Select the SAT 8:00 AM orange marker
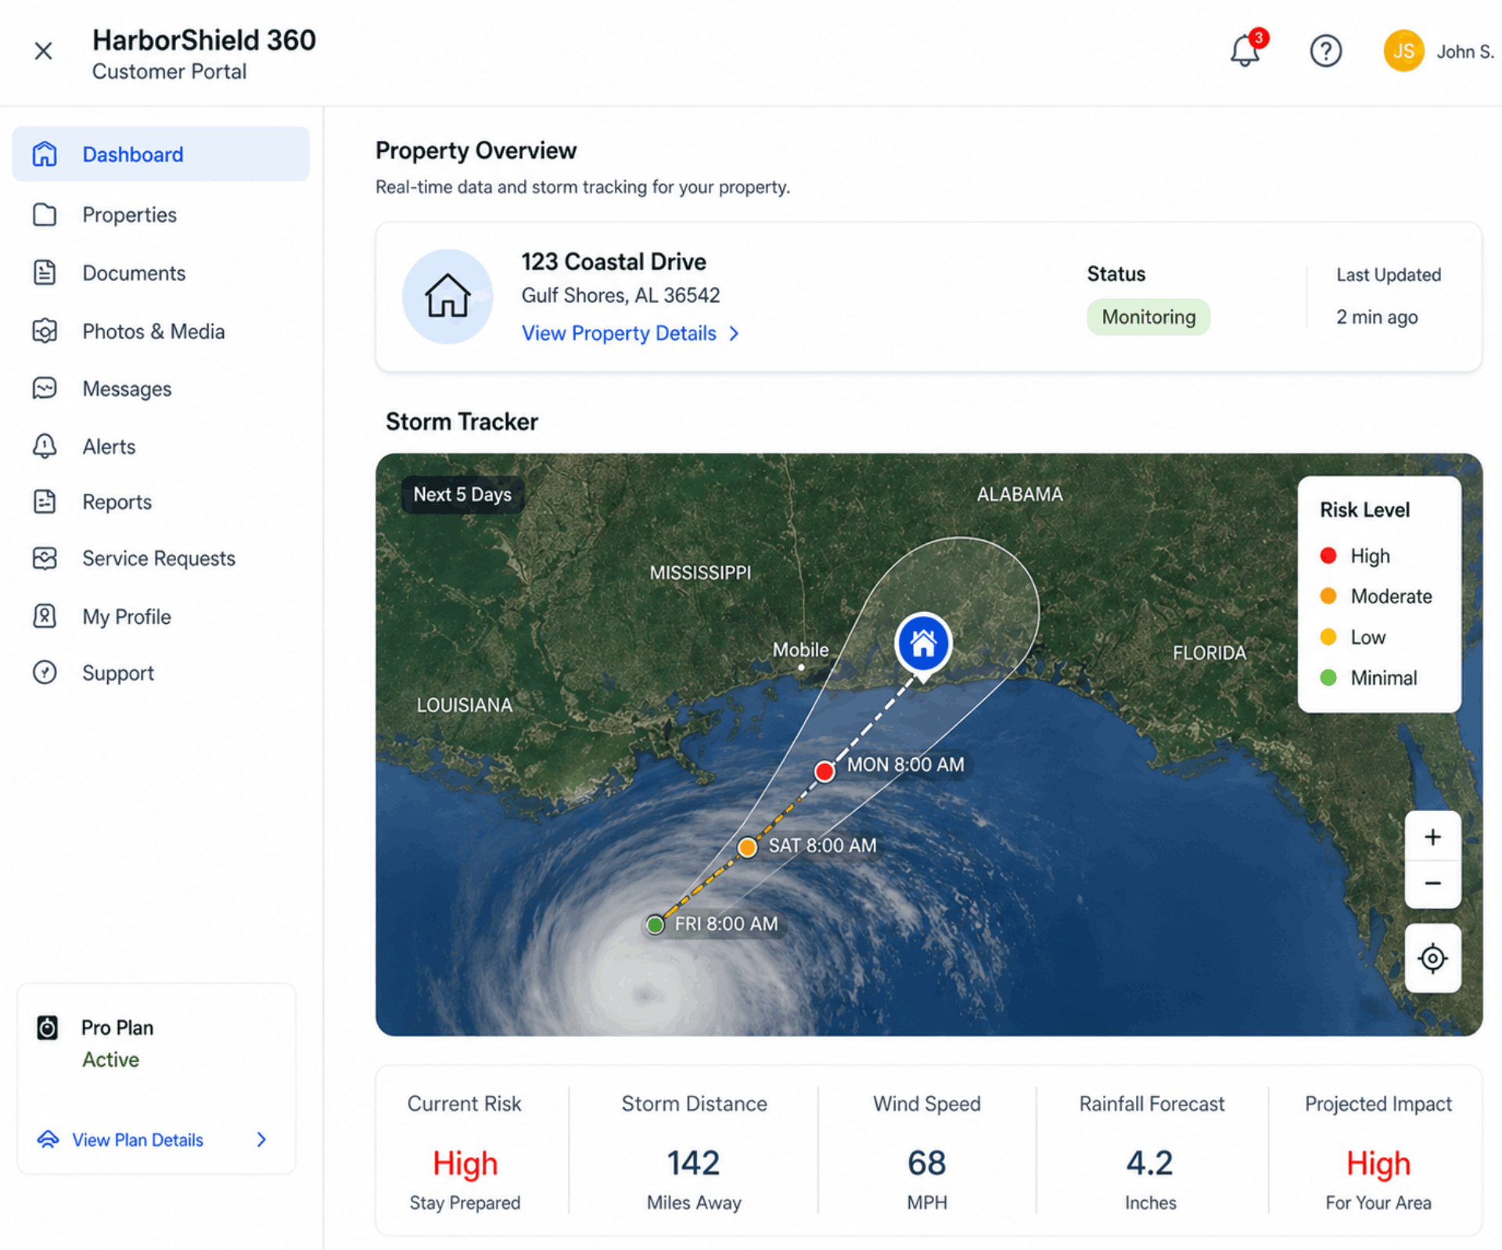Viewport: 1502px width, 1250px height. 747,847
